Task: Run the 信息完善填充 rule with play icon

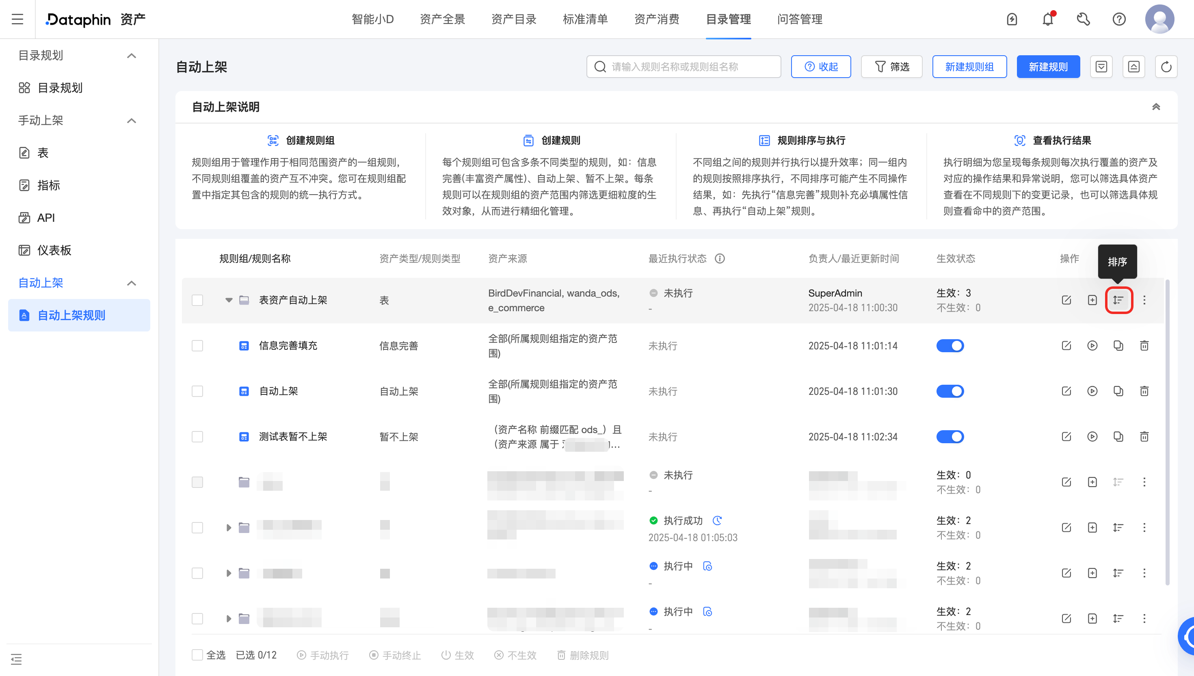Action: pyautogui.click(x=1092, y=345)
